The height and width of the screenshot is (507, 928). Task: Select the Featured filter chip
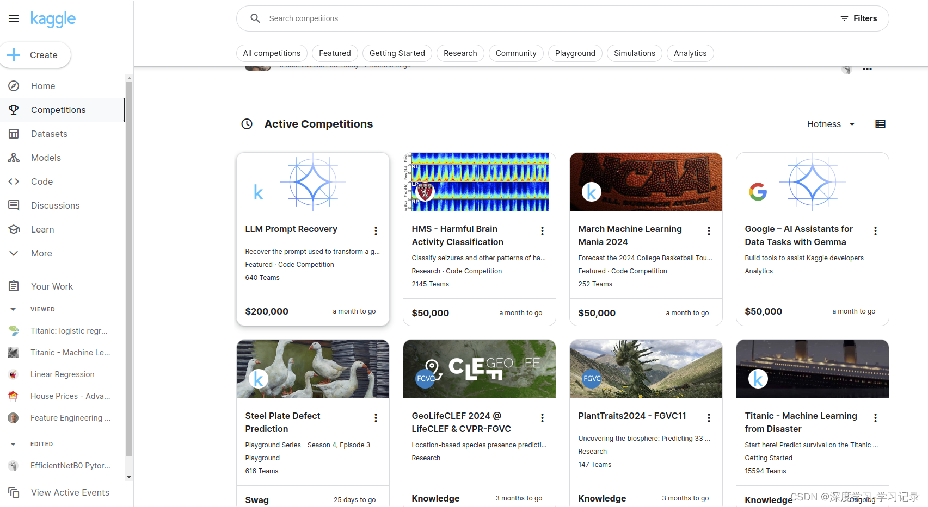(335, 53)
